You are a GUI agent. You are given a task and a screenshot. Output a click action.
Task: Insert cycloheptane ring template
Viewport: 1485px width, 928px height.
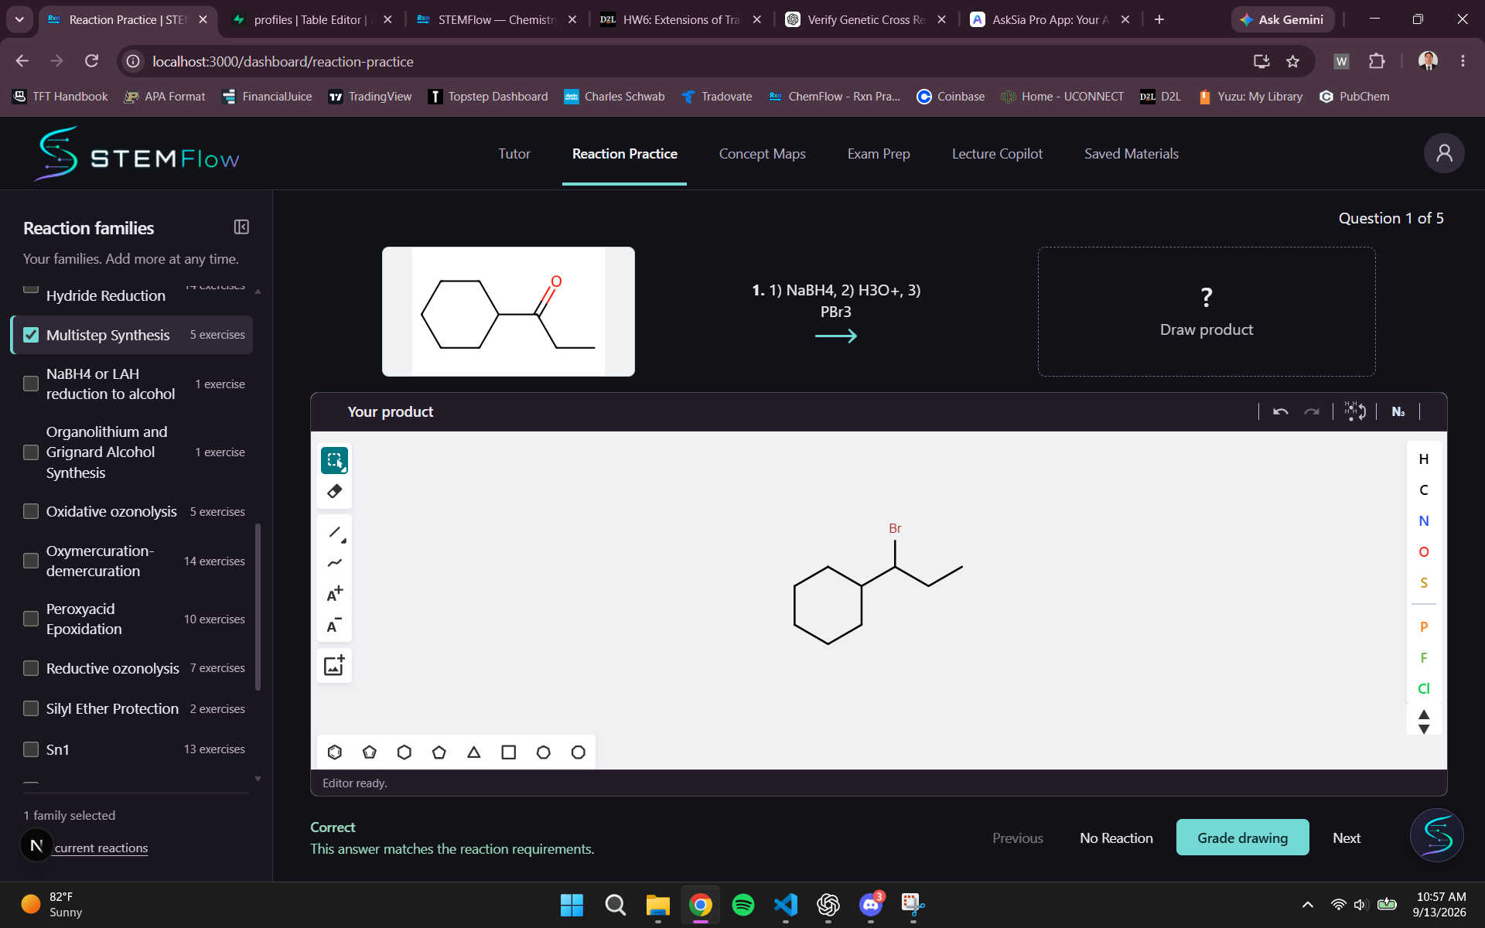[544, 752]
